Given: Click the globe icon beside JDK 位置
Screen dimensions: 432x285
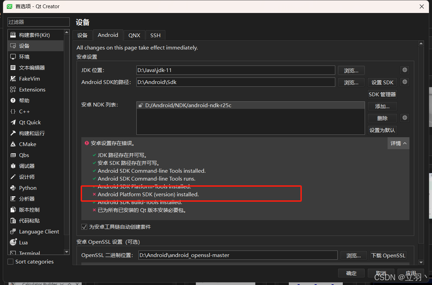Looking at the screenshot, I should (x=404, y=70).
